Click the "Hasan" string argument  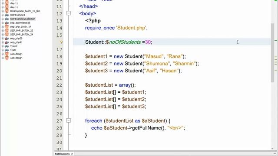pos(169,71)
